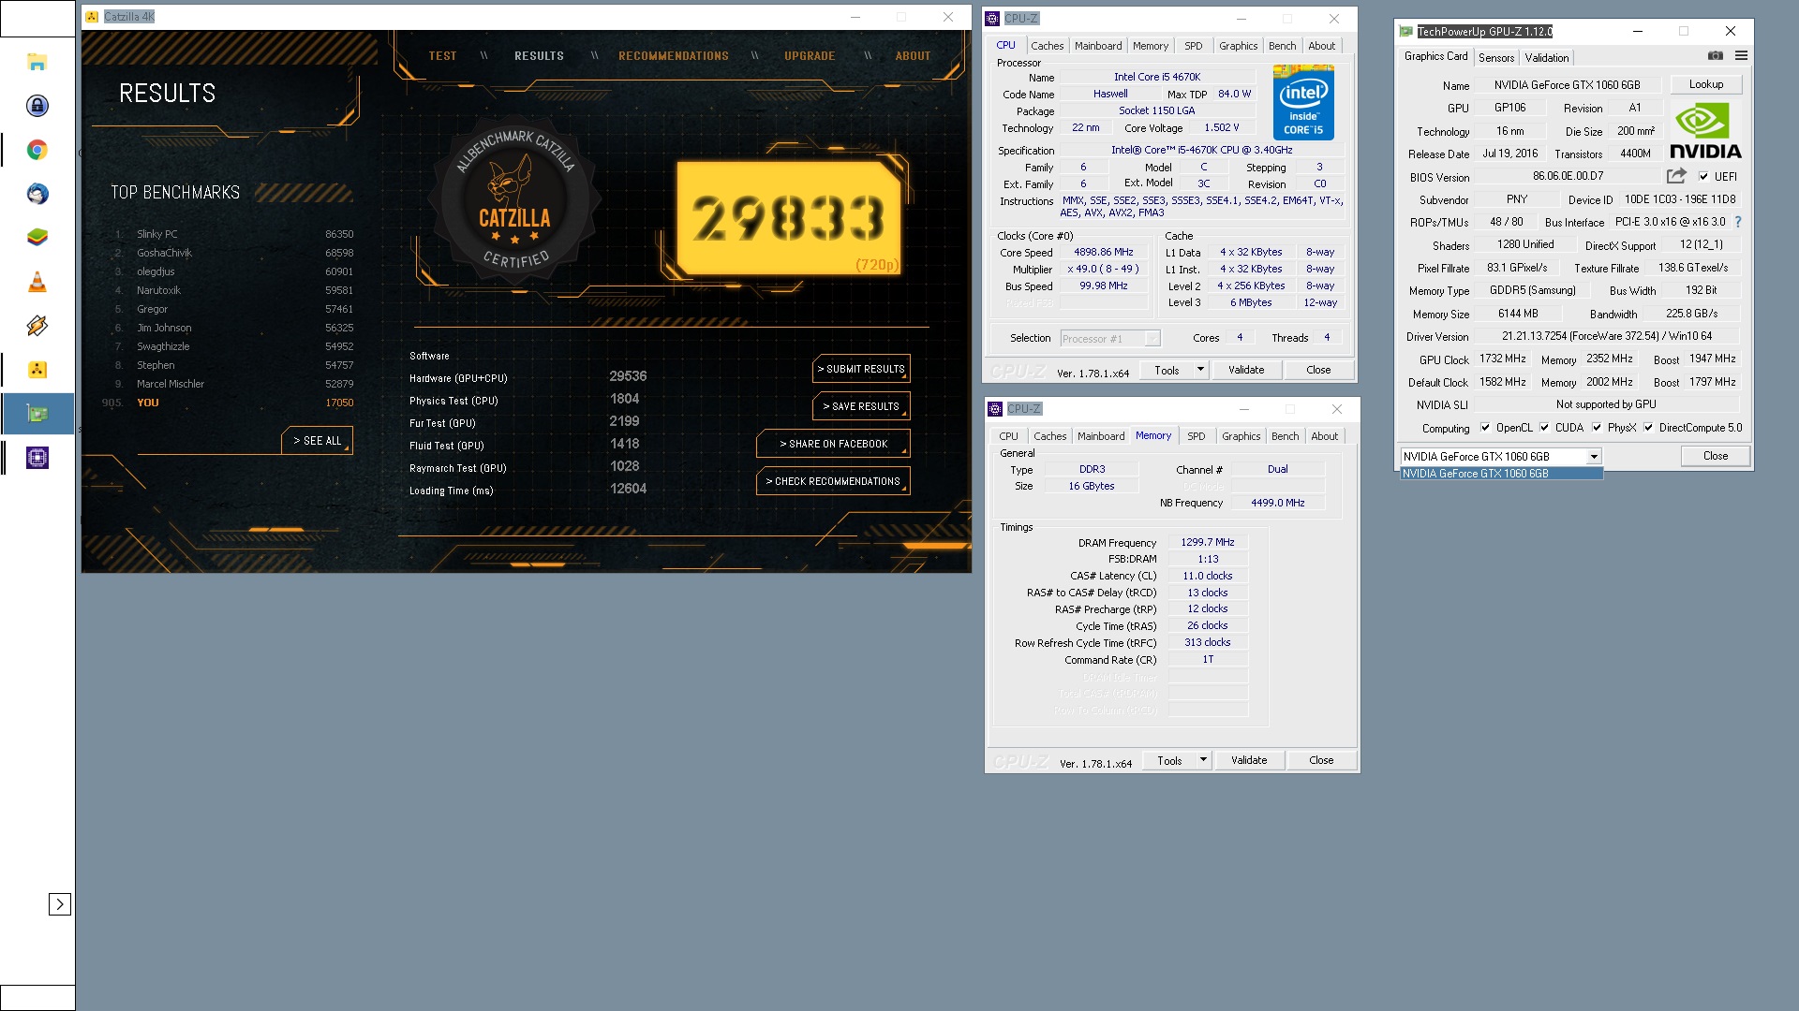
Task: Open Tools dropdown arrow in top CPU-Z
Action: 1200,370
